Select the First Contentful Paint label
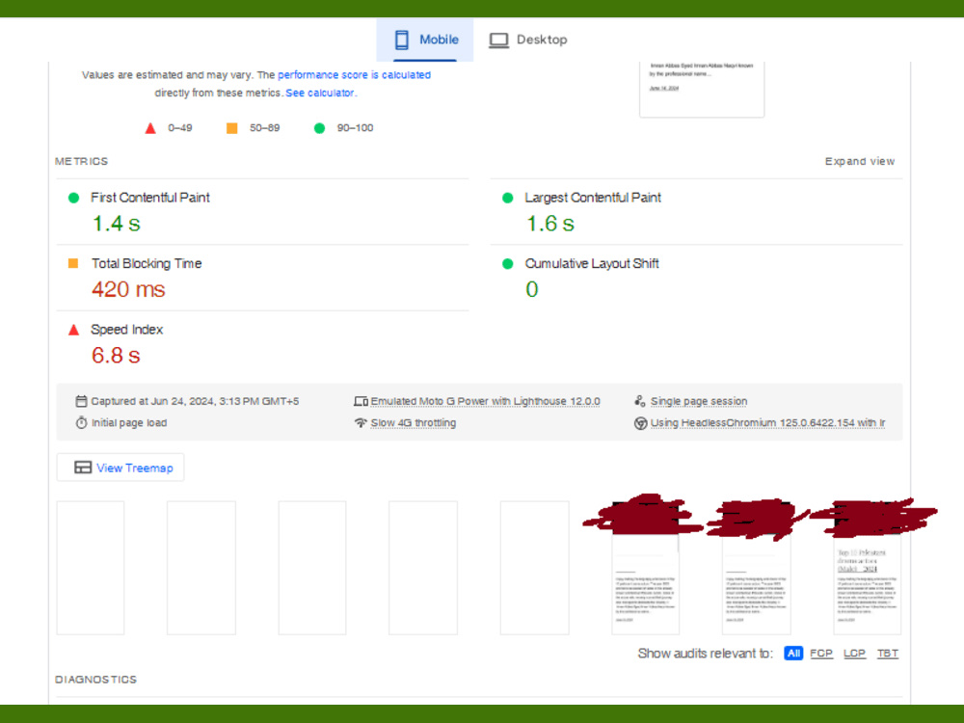Image resolution: width=964 pixels, height=723 pixels. click(x=150, y=198)
